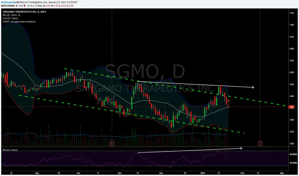
Task: Click the 5.50 price axis label
Action: coord(292,60)
